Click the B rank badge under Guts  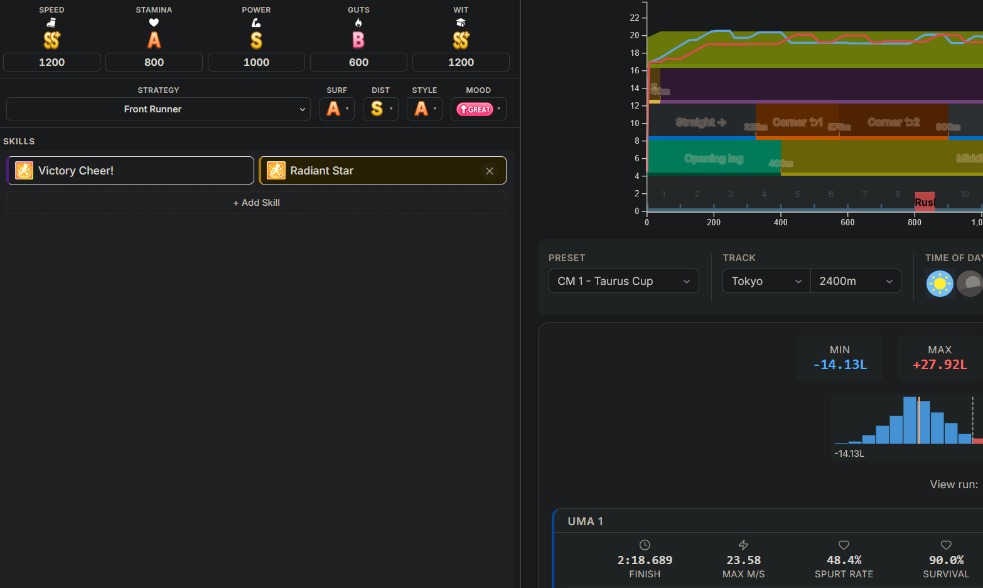(358, 40)
